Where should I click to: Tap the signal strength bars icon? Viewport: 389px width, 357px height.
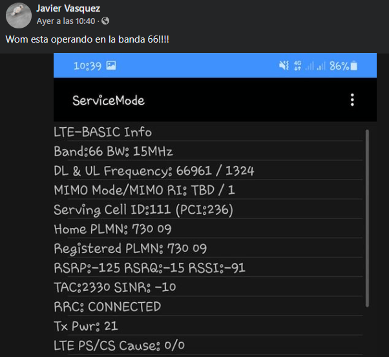[x=315, y=66]
